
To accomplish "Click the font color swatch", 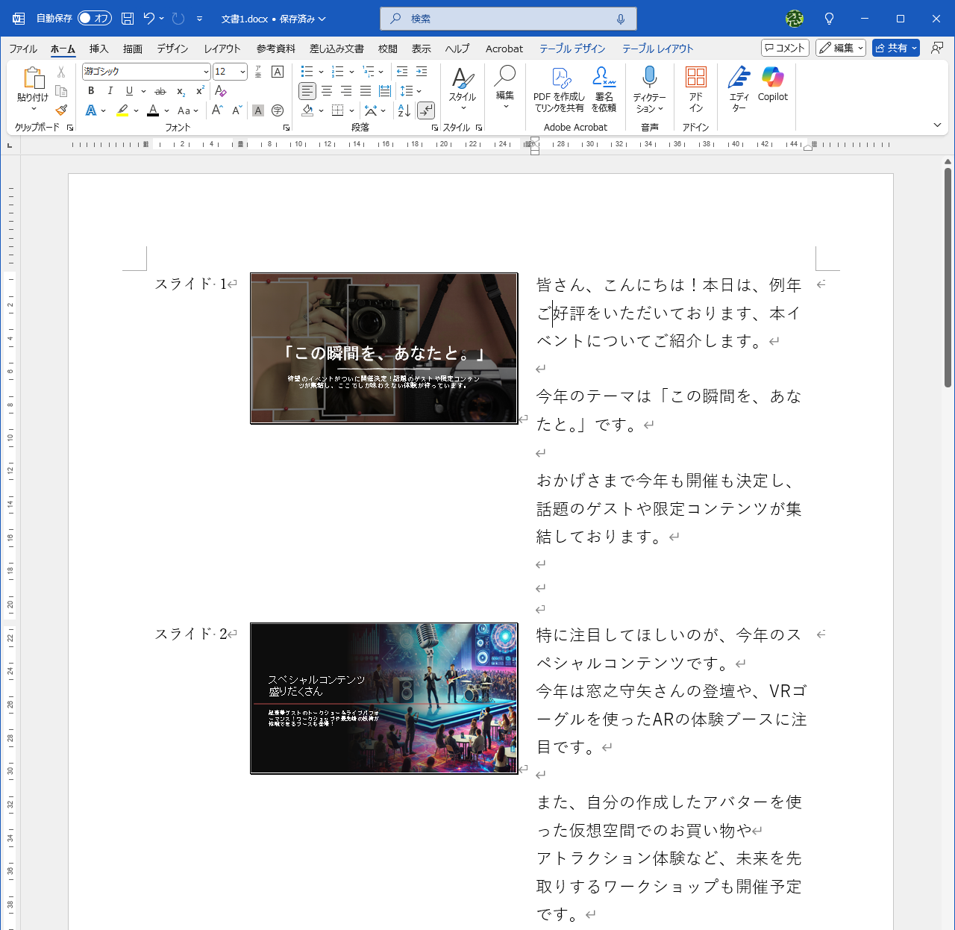I will click(151, 110).
